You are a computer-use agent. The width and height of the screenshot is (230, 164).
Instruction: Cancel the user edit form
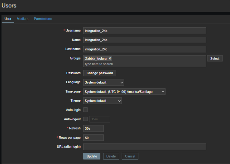click(130, 156)
